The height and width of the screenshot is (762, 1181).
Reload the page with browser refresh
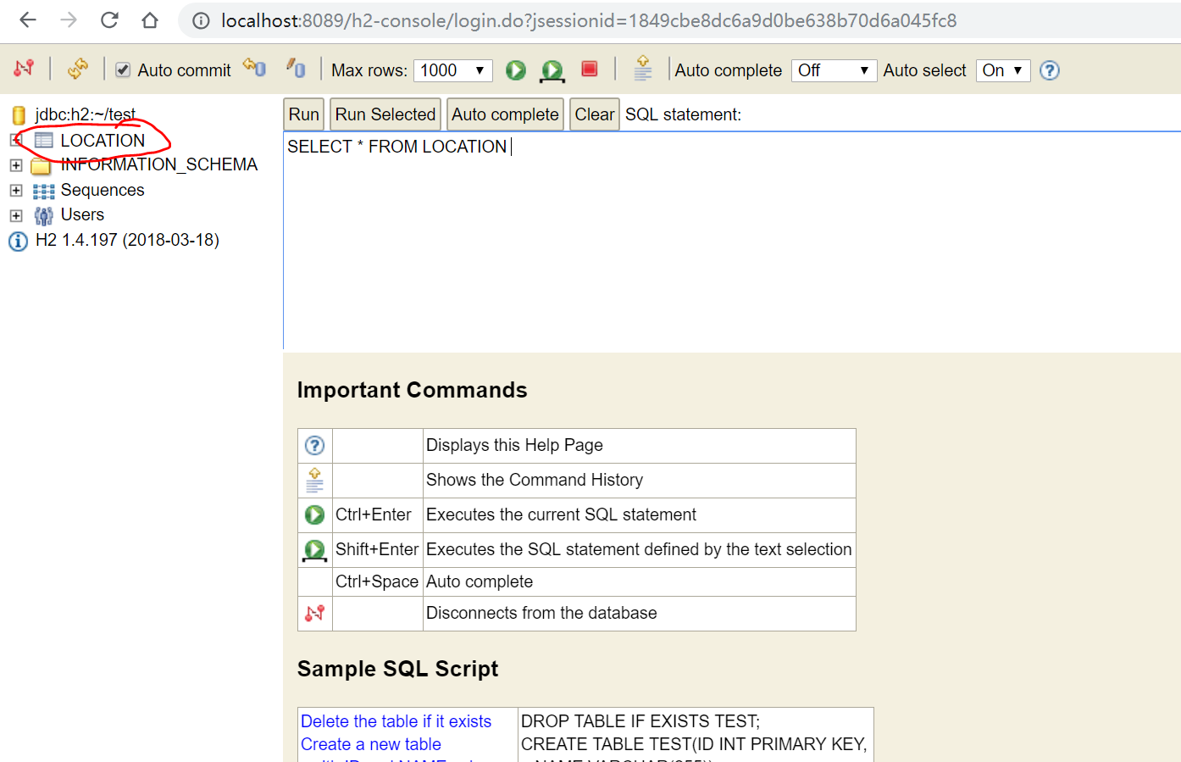coord(109,20)
